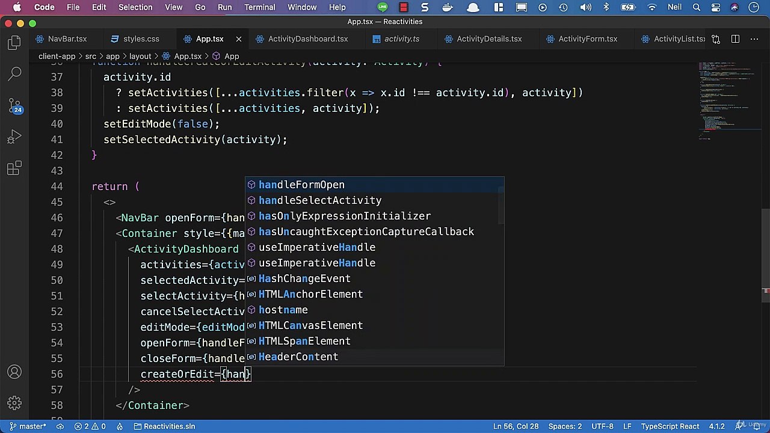Select HTMLSpanElement suggestion
The height and width of the screenshot is (433, 770).
[374, 341]
